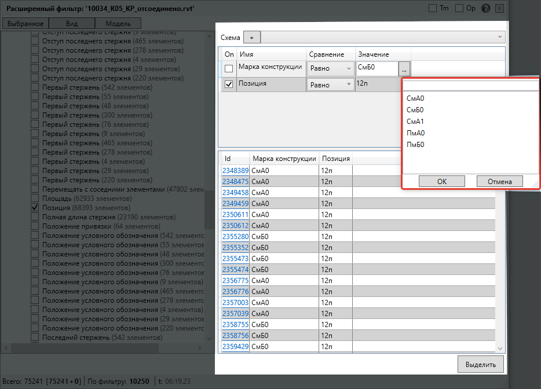Select the Отступ последнего стержня (278 элементов) label
This screenshot has height=389, width=541.
113,50
